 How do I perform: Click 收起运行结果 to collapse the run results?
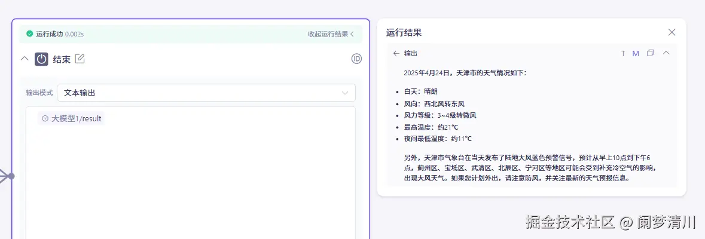pos(331,33)
